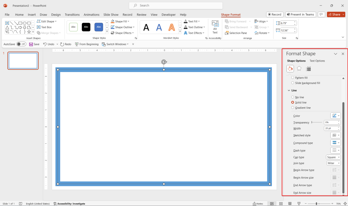Switch to Slide Sorter view

click(281, 203)
